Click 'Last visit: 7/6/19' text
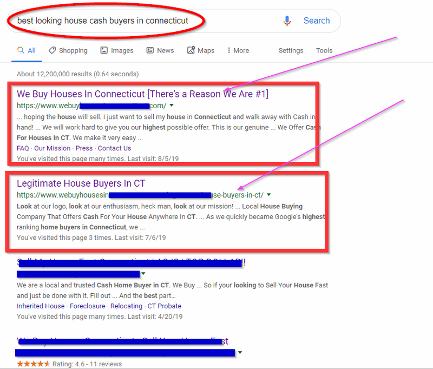 (140, 238)
